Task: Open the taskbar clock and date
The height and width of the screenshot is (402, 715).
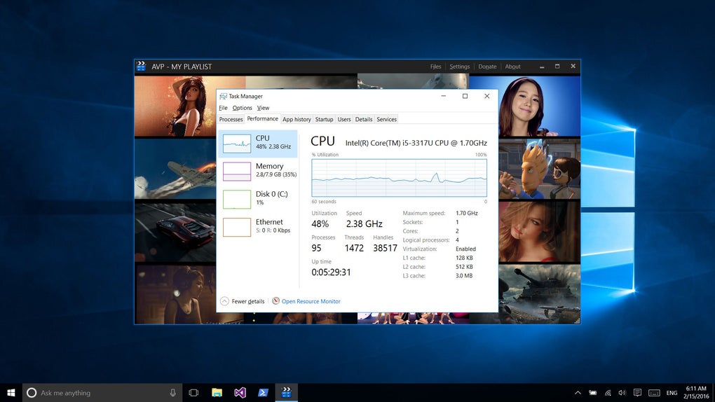Action: click(x=696, y=392)
